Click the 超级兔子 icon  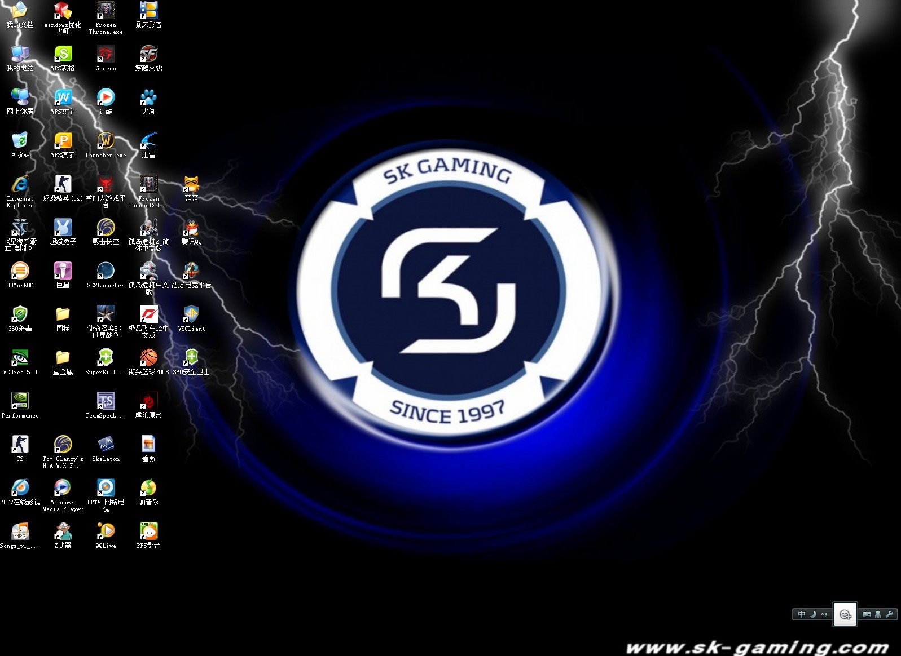(63, 228)
